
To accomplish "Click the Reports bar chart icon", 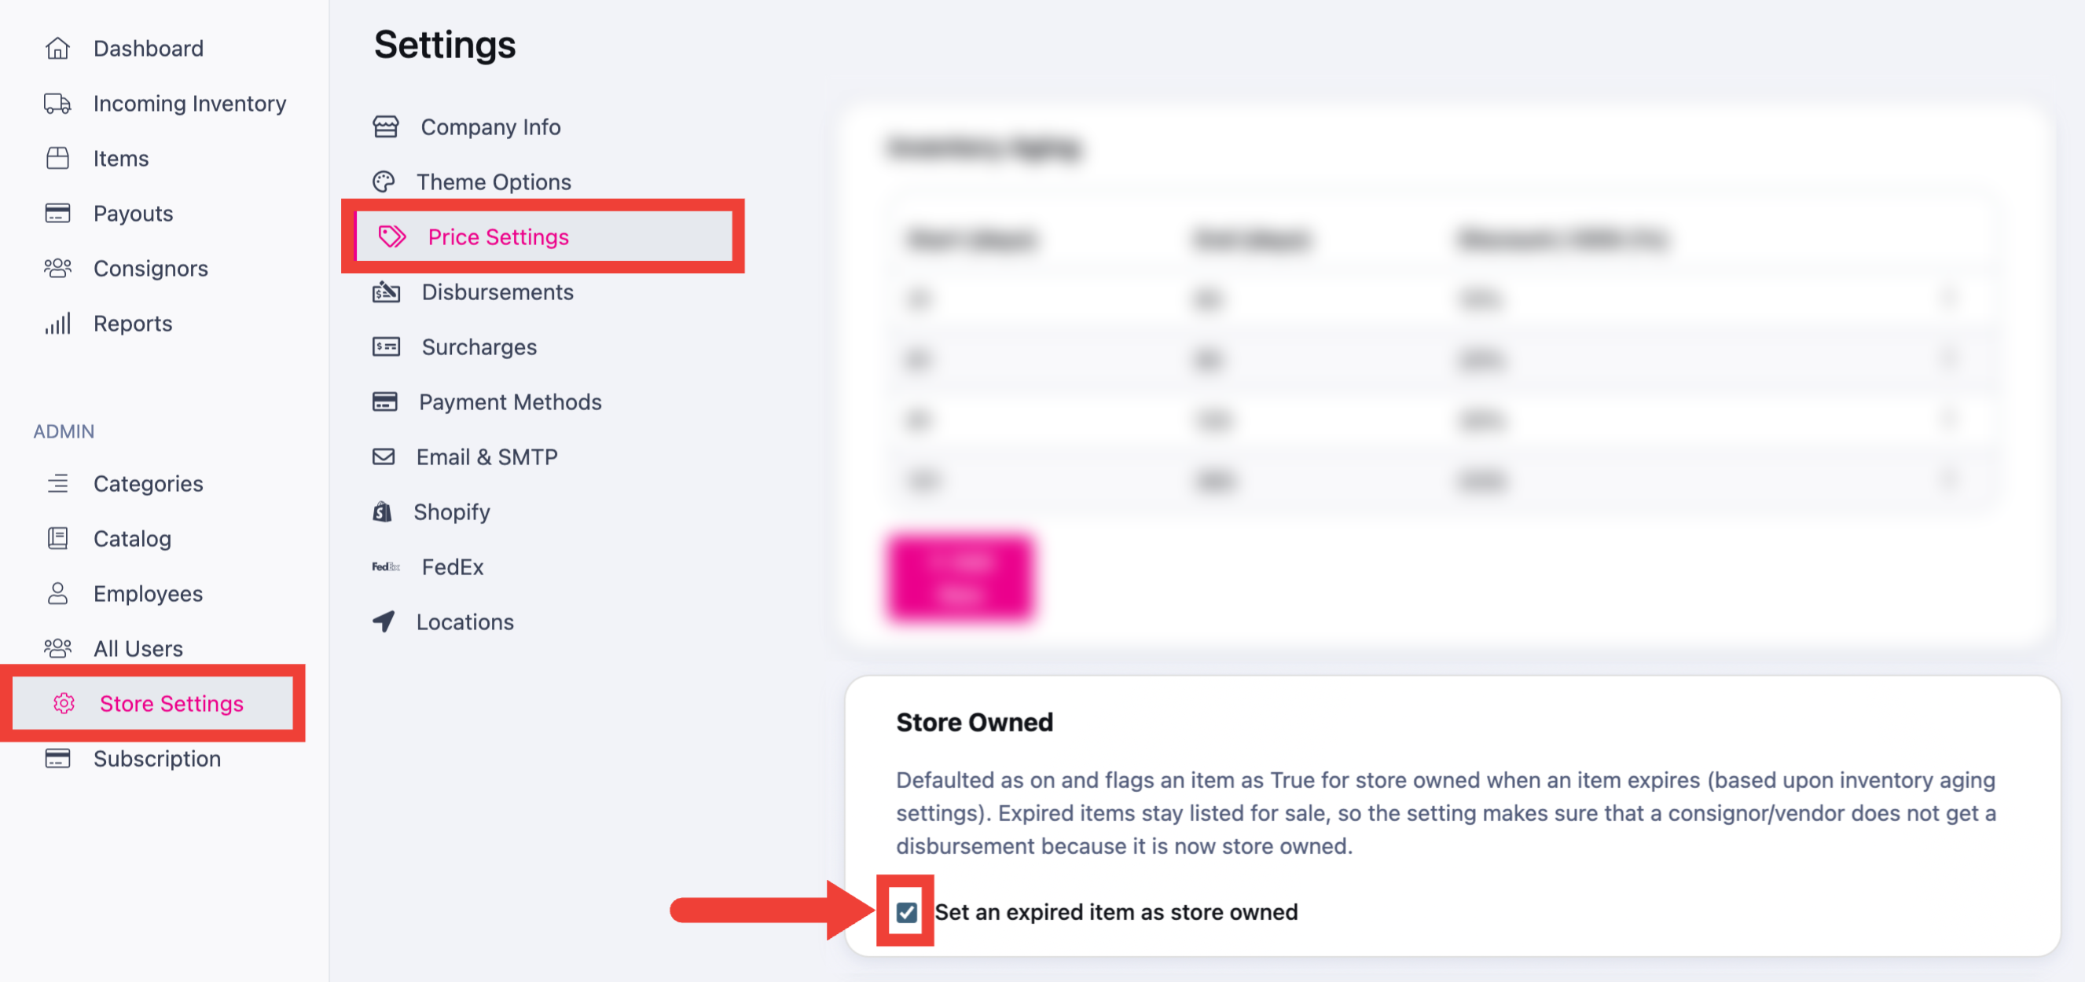I will (57, 324).
